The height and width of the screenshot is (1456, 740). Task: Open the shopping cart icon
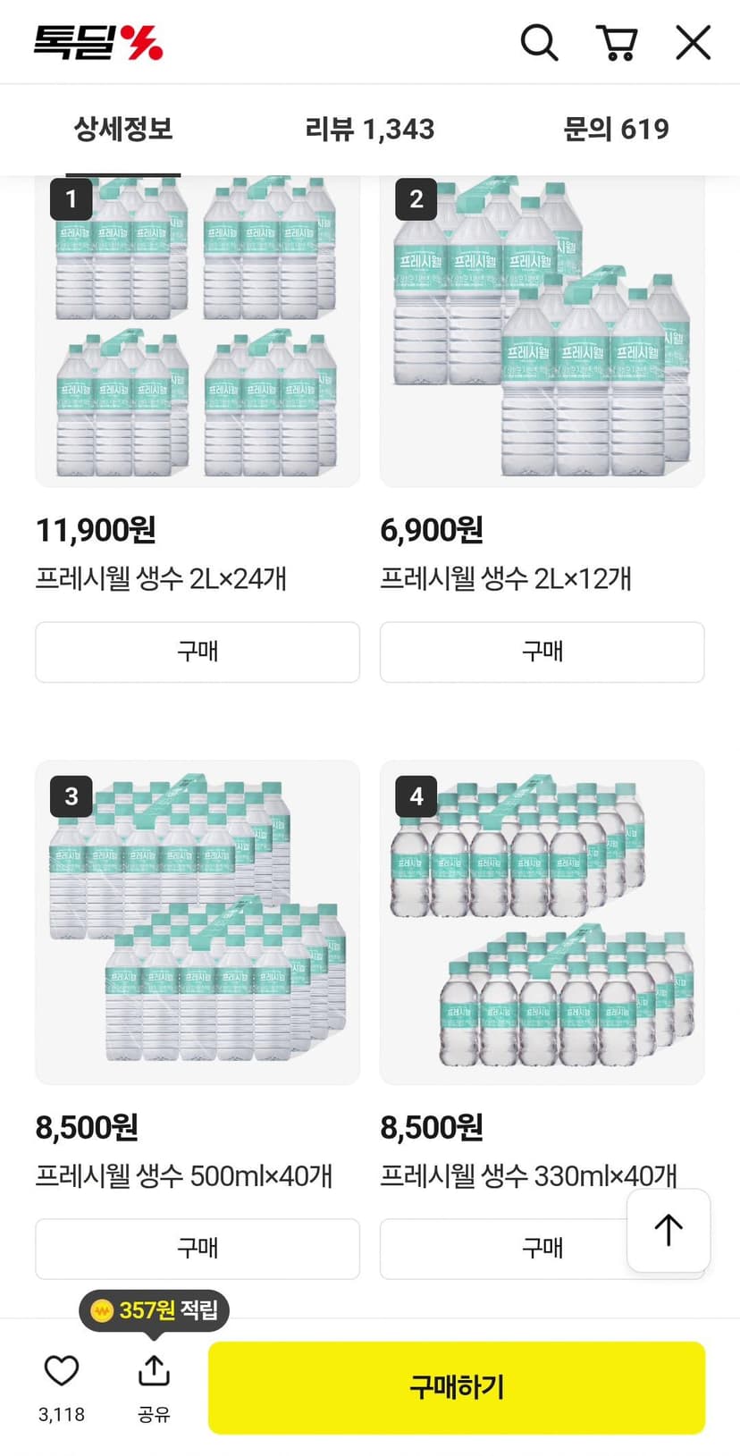tap(616, 42)
